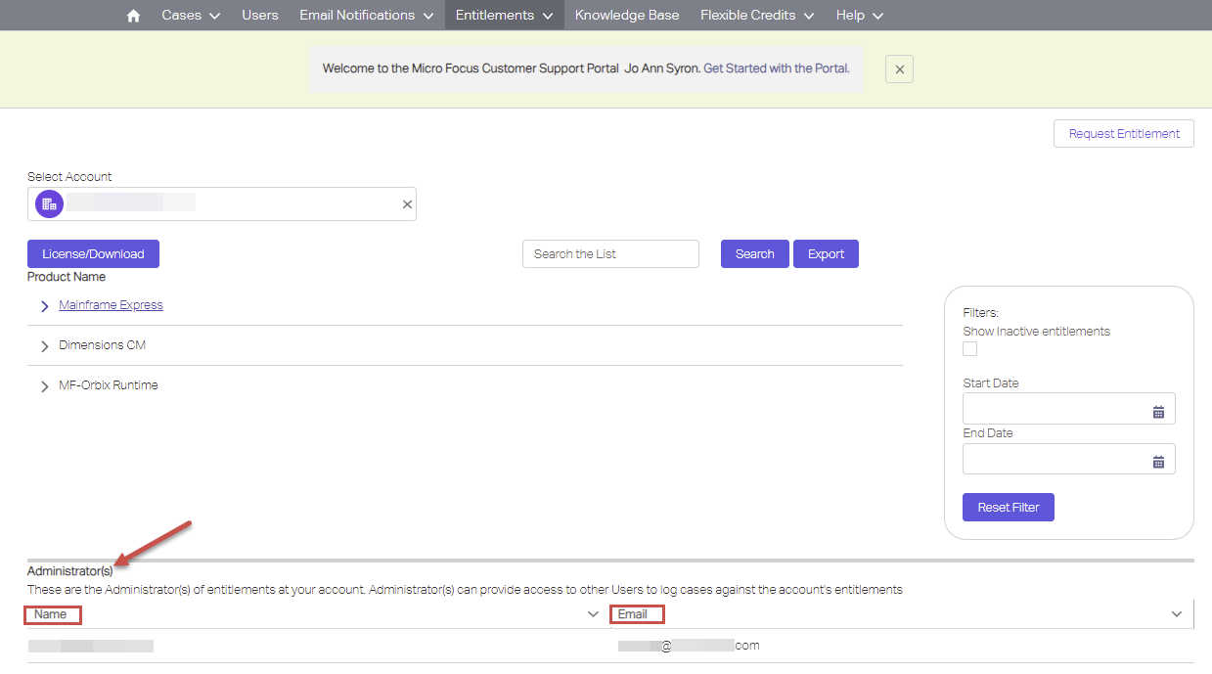
Task: Click Get Started with the Portal link
Action: pyautogui.click(x=777, y=68)
